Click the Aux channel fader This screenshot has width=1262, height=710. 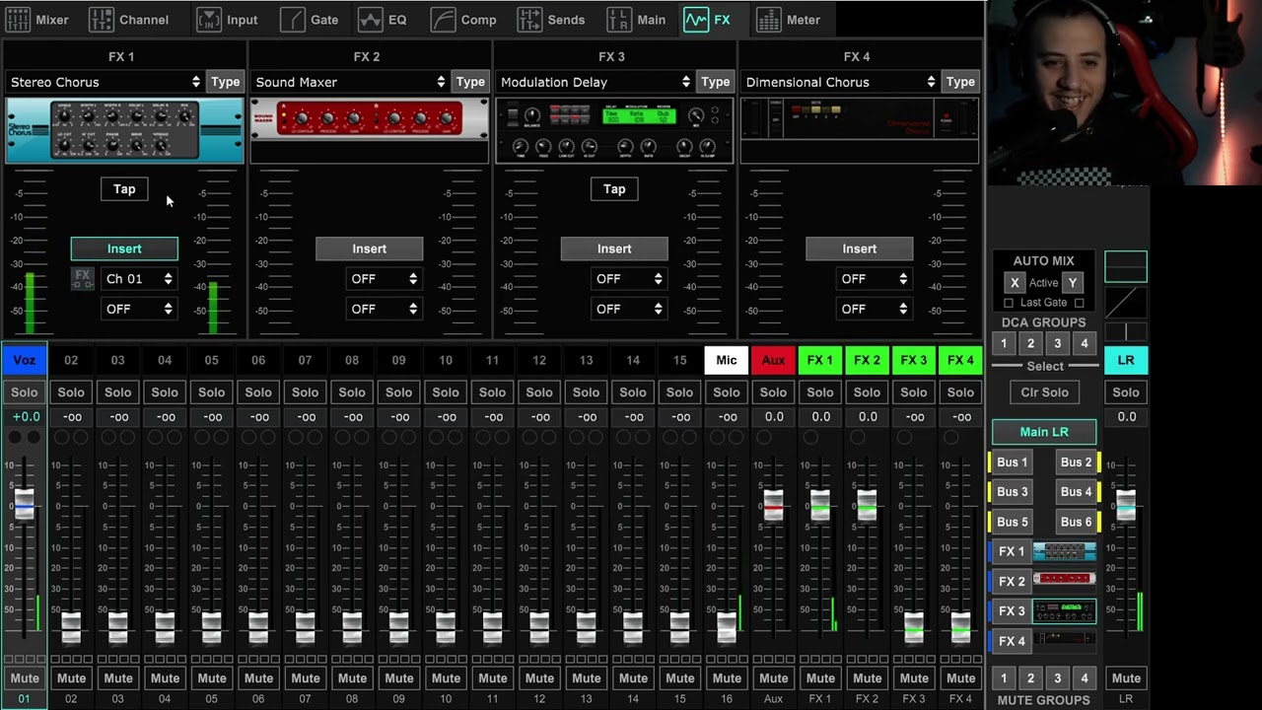774,506
